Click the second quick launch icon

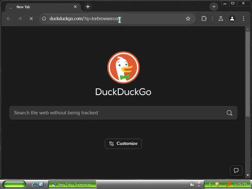[x=42, y=184]
